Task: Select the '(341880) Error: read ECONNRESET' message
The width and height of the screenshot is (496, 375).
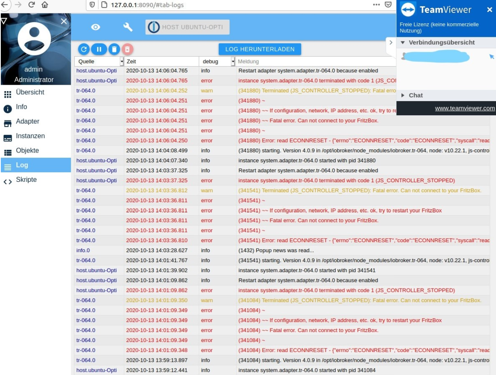Action: click(364, 140)
